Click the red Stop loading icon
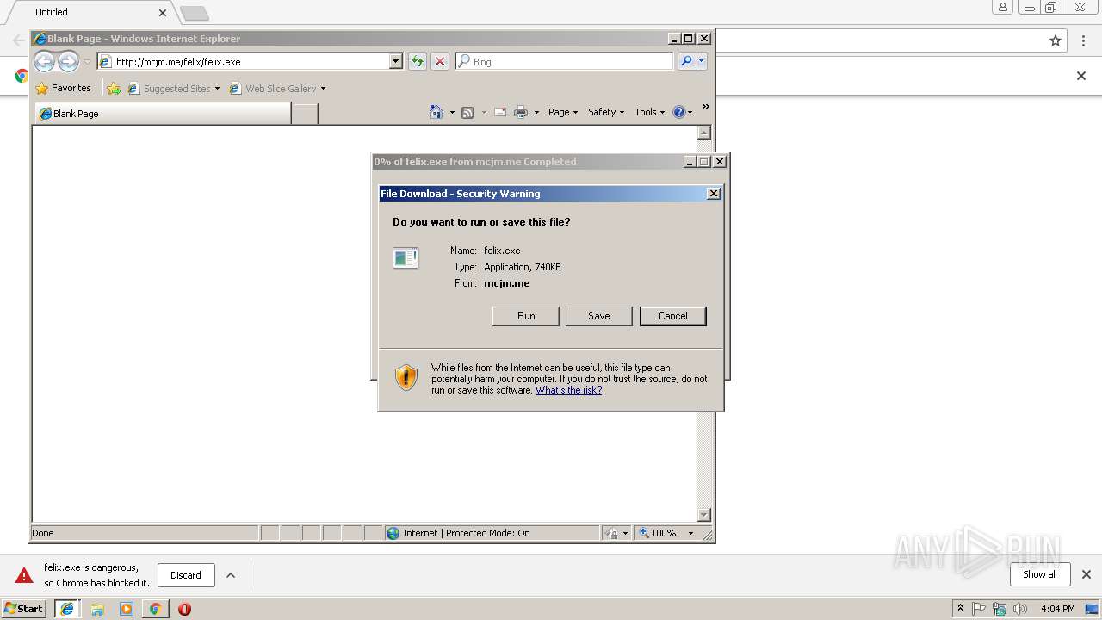This screenshot has height=620, width=1102. tap(440, 61)
